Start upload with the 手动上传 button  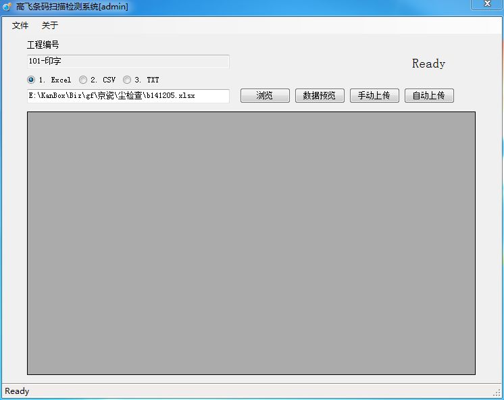tap(374, 95)
